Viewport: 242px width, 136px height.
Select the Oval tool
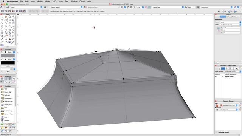(x=6, y=26)
